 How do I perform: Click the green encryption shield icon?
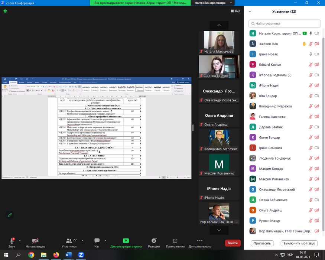(x=5, y=11)
